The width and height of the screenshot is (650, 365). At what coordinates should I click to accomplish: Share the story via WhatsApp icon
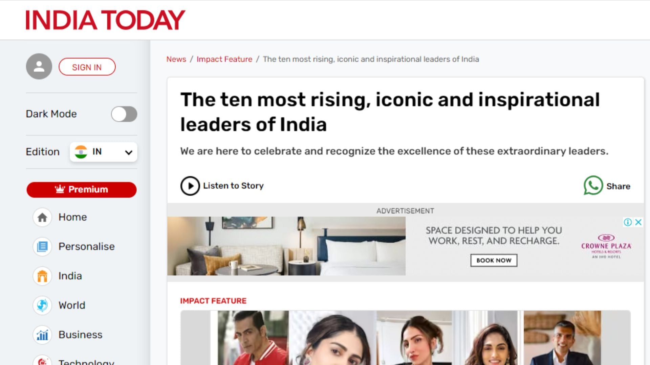click(x=593, y=186)
